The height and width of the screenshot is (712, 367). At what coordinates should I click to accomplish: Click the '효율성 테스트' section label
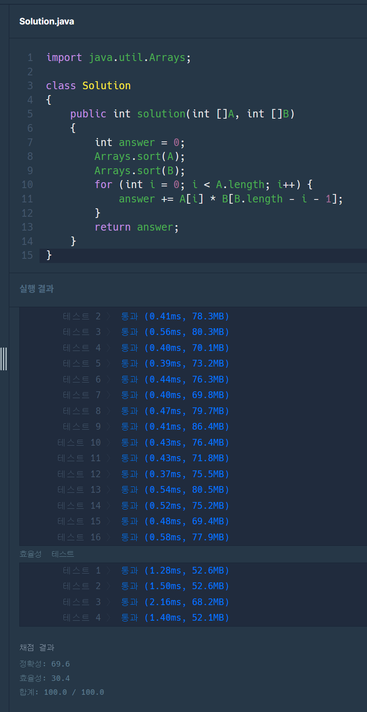pos(47,554)
